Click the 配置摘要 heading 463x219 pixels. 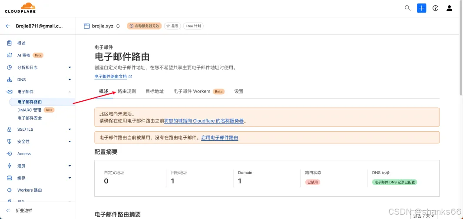(x=106, y=152)
